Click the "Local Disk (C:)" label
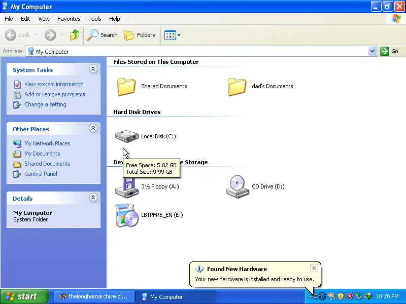This screenshot has height=304, width=406. [x=158, y=136]
